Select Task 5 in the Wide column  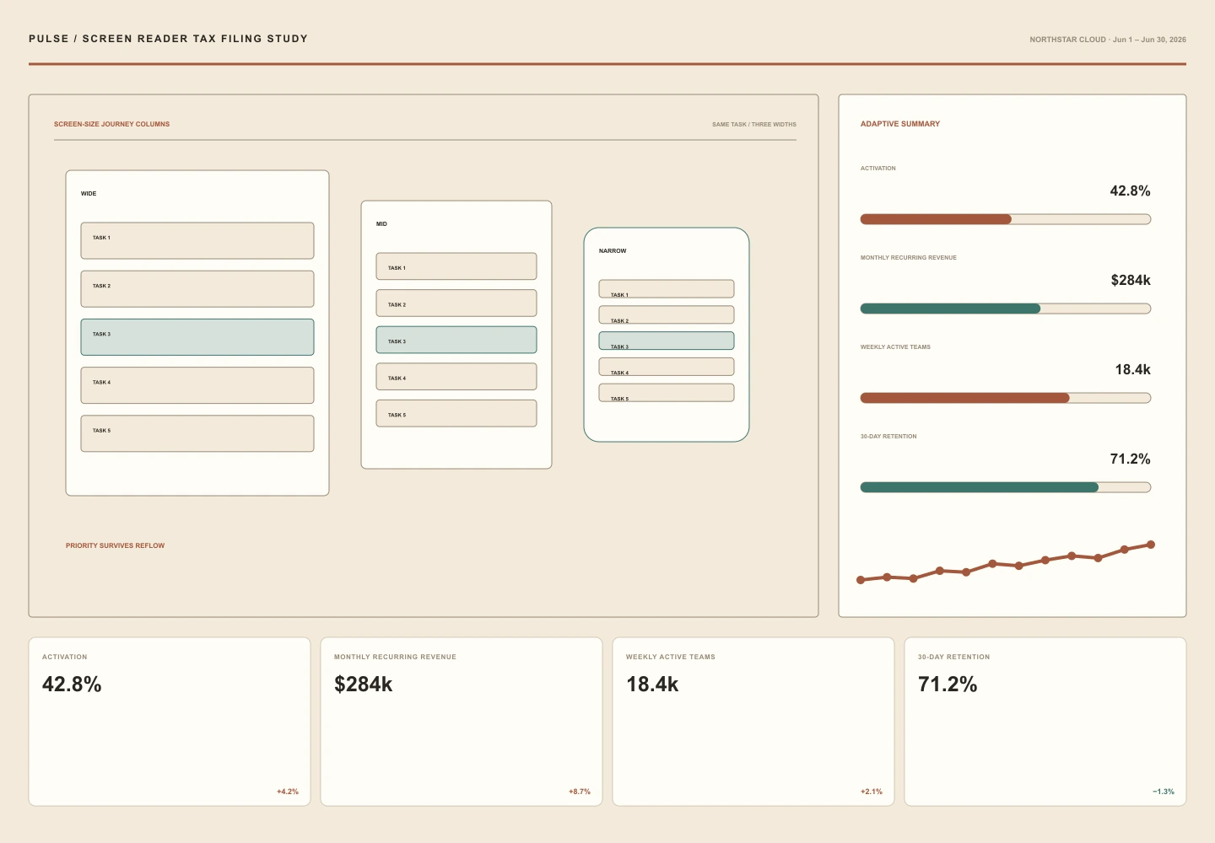click(x=197, y=433)
